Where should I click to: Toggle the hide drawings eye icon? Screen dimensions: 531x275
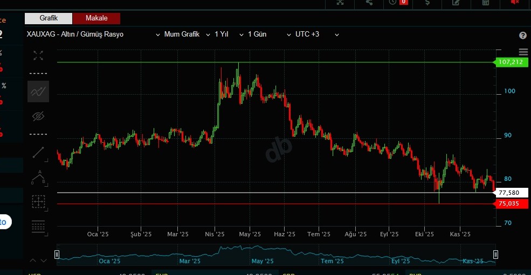pos(38,116)
